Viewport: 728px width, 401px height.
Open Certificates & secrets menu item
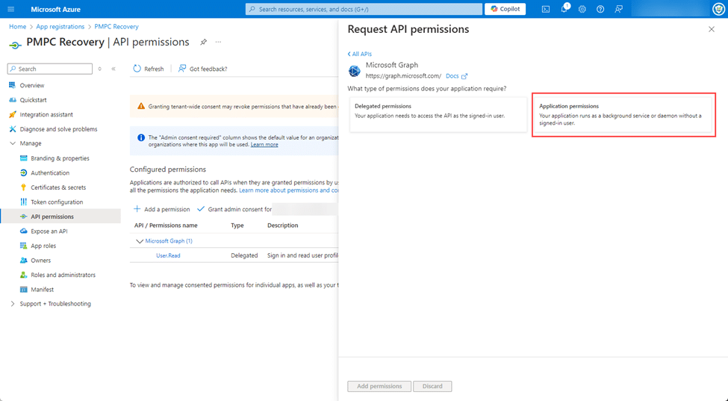coord(58,187)
